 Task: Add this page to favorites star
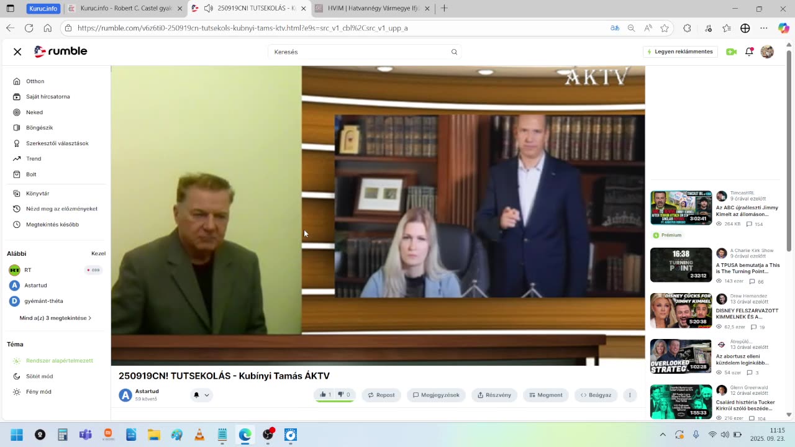pos(665,28)
